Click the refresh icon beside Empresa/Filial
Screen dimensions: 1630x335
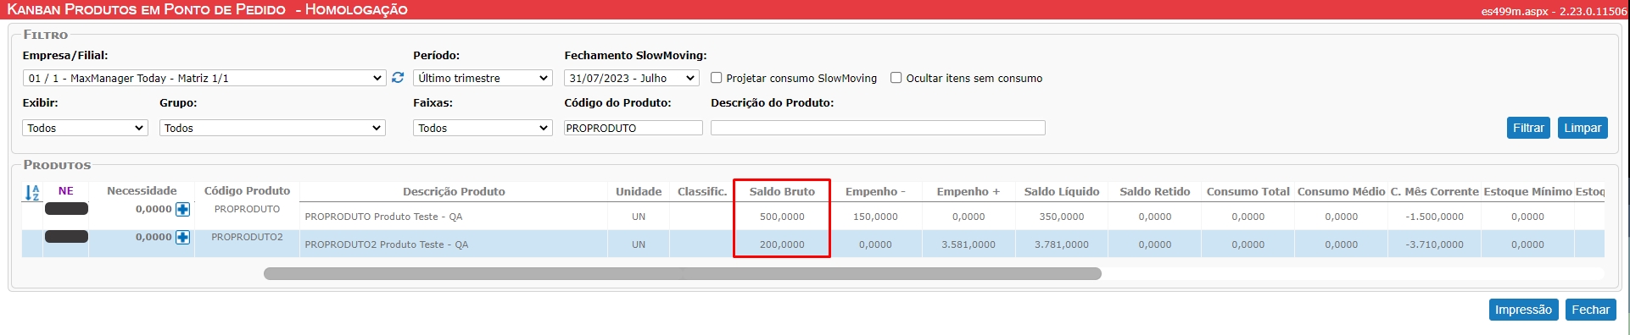click(398, 78)
